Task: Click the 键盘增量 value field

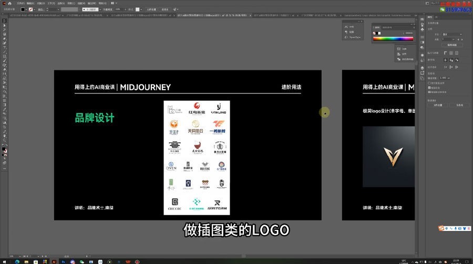Action: pyautogui.click(x=444, y=78)
